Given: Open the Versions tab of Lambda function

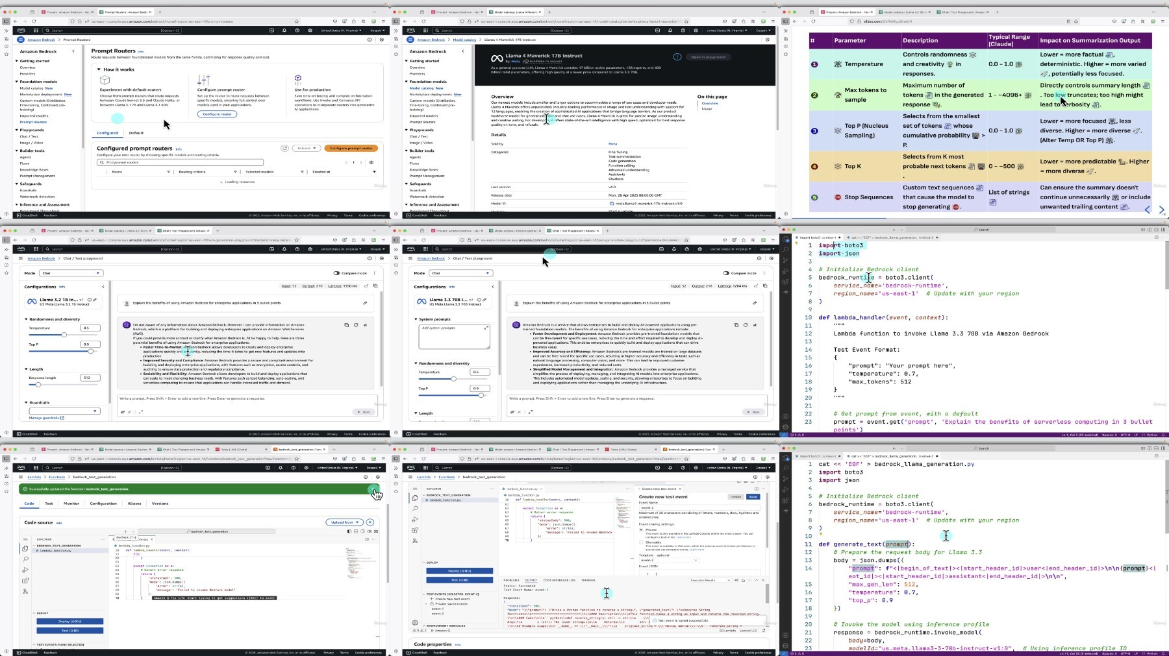Looking at the screenshot, I should (x=160, y=504).
